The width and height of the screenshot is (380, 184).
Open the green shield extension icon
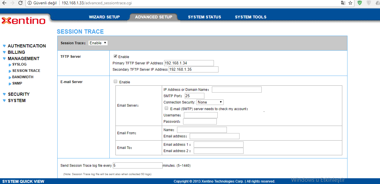click(360, 3)
